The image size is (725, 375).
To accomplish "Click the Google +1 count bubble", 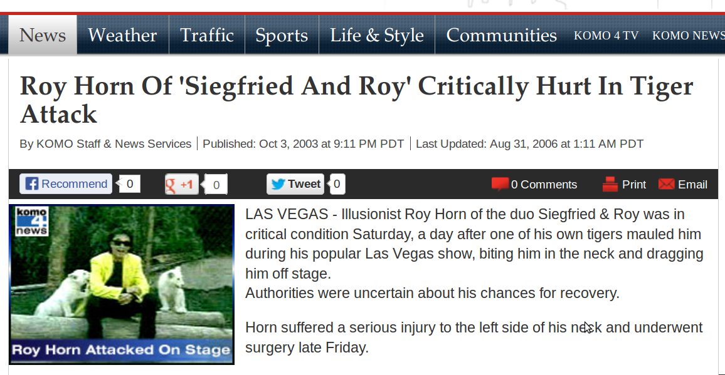I will click(x=216, y=185).
